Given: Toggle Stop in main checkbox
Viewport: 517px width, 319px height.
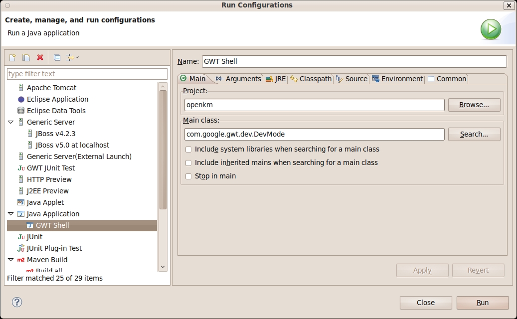Looking at the screenshot, I should [x=188, y=176].
